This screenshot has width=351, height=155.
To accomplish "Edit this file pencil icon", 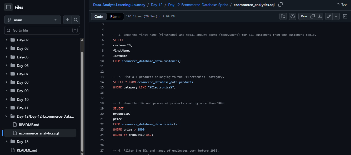I will (329, 16).
